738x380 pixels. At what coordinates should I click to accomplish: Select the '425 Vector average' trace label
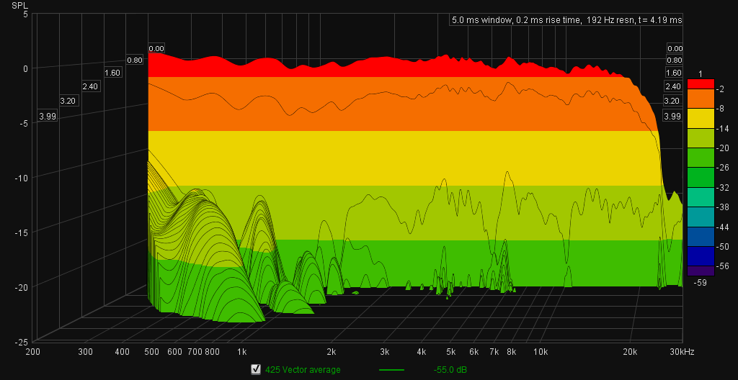[303, 370]
